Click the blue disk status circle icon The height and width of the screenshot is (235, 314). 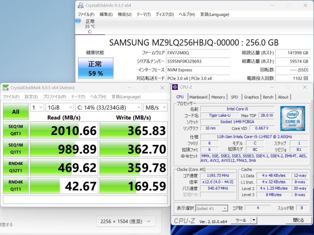[78, 21]
